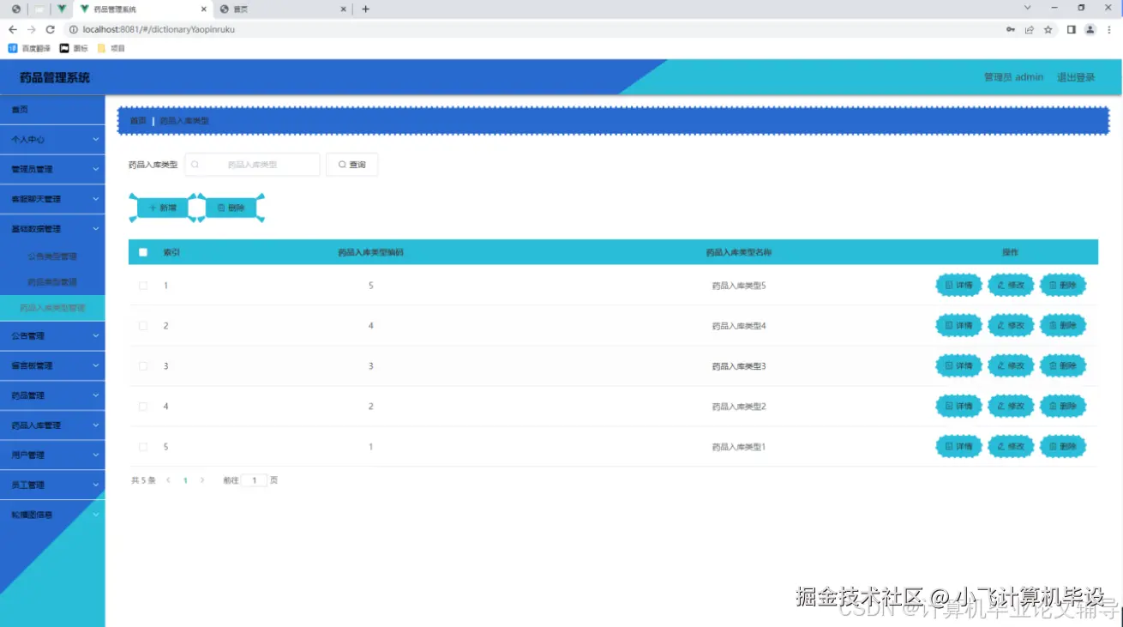The height and width of the screenshot is (627, 1123).
Task: Toggle the select-all checkbox in table header
Action: (143, 252)
